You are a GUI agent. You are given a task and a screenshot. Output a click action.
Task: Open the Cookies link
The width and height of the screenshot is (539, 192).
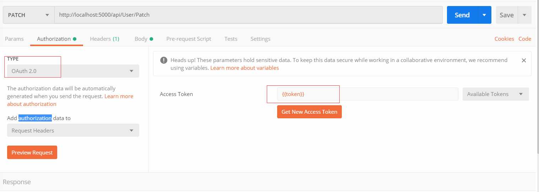click(504, 39)
